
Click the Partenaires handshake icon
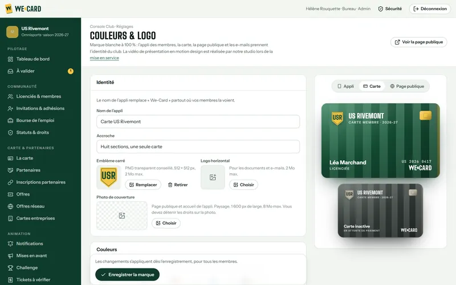click(x=10, y=170)
